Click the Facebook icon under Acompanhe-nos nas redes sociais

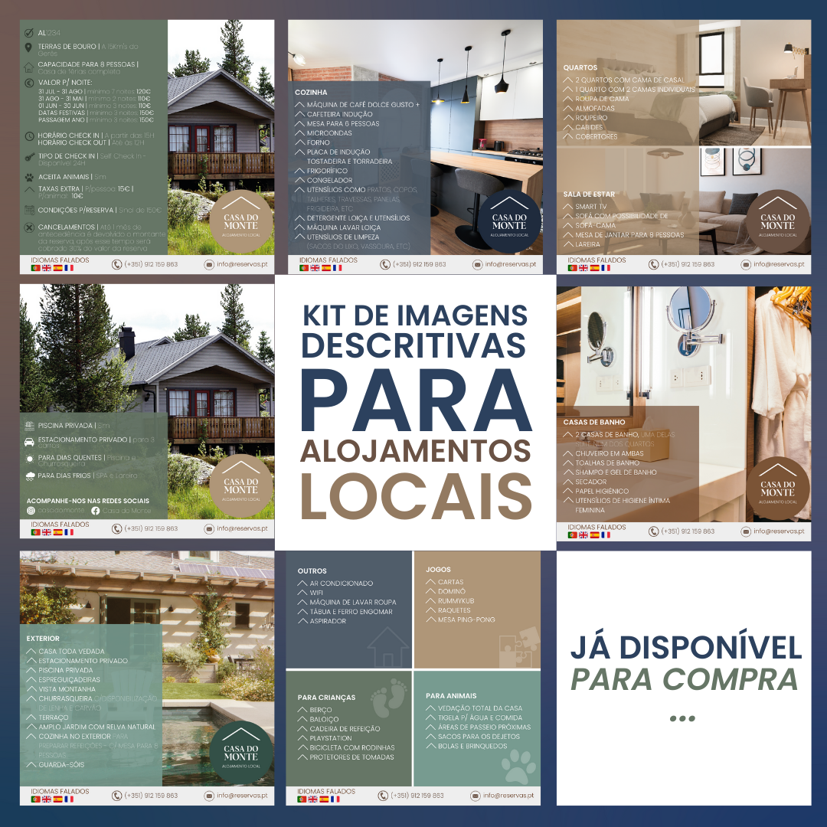click(95, 511)
